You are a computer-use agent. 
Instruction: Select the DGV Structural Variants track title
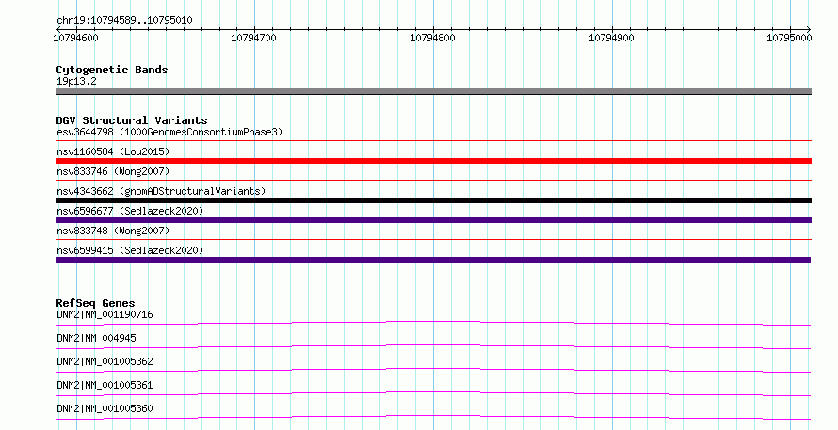coord(132,120)
